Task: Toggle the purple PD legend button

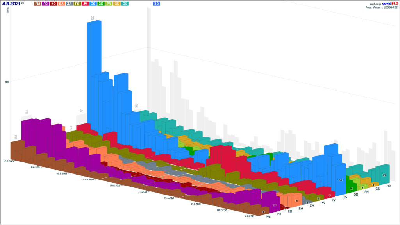Action: (46, 4)
